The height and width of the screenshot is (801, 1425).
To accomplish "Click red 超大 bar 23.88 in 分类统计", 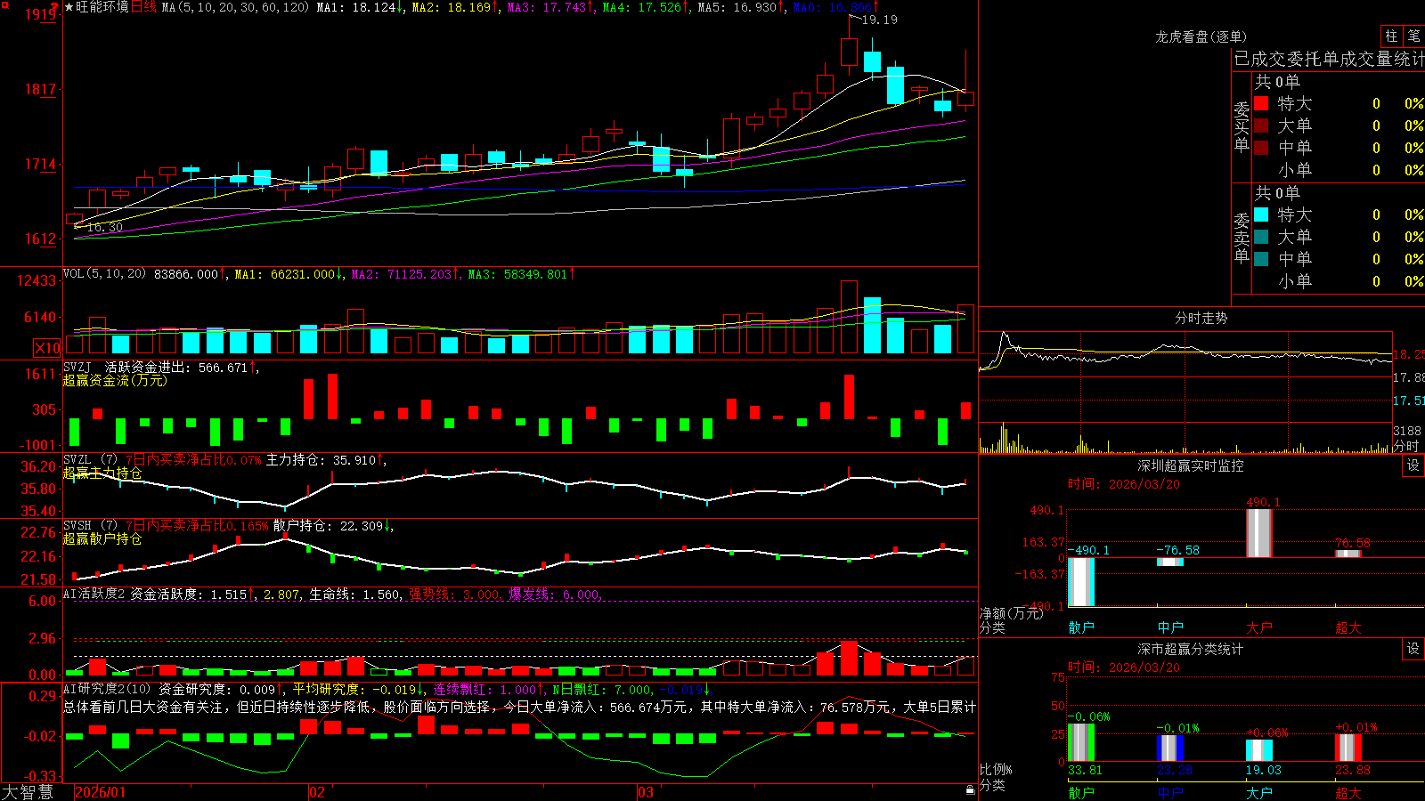I will (1348, 748).
